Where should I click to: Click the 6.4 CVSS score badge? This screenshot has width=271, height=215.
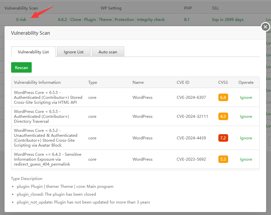tap(223, 98)
